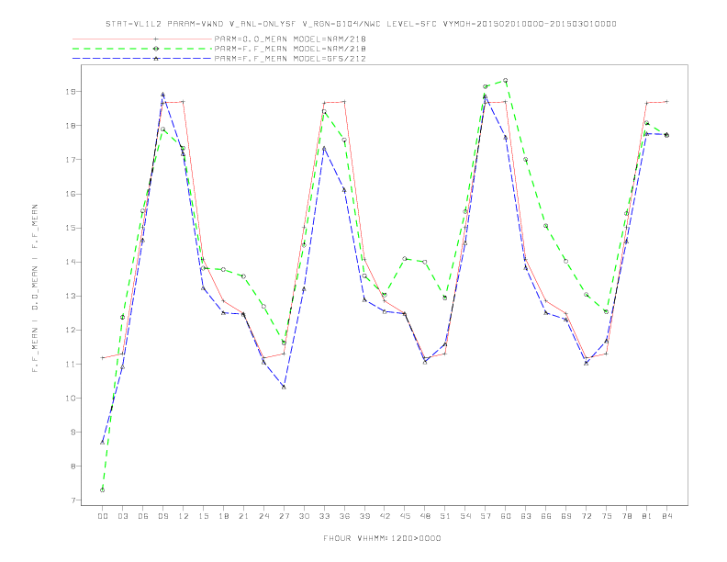727x562 pixels.
Task: Click the x-axis label FHOUR VHHMM:1200>0000
Action: click(382, 538)
